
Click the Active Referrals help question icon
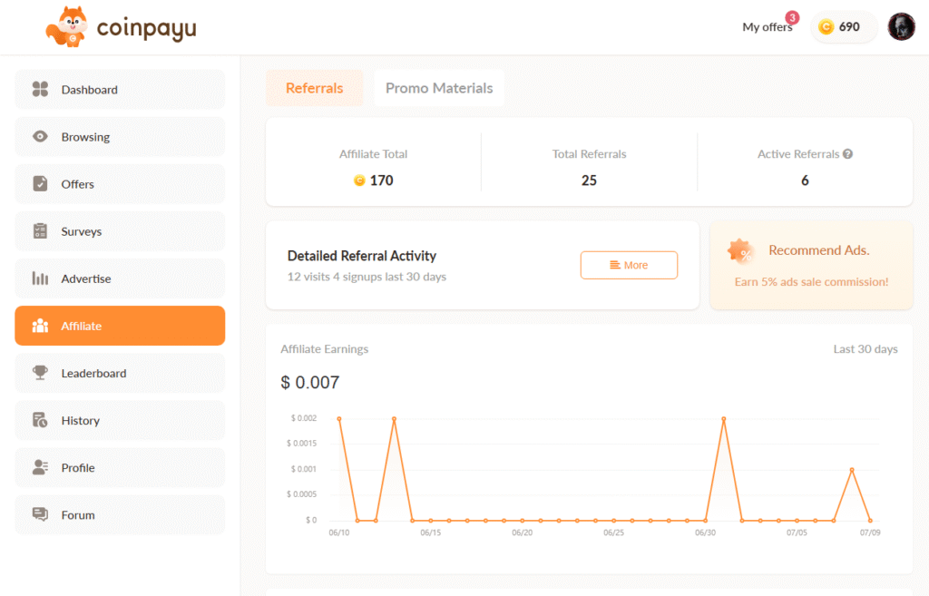(848, 154)
